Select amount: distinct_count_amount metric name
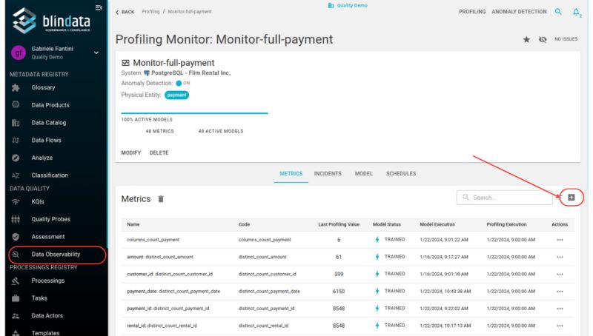Viewport: 593px width, 336px height. click(x=160, y=257)
